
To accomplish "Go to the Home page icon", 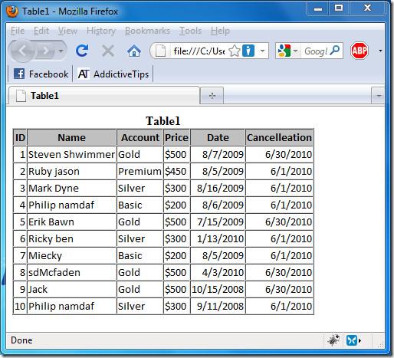I will tap(134, 51).
